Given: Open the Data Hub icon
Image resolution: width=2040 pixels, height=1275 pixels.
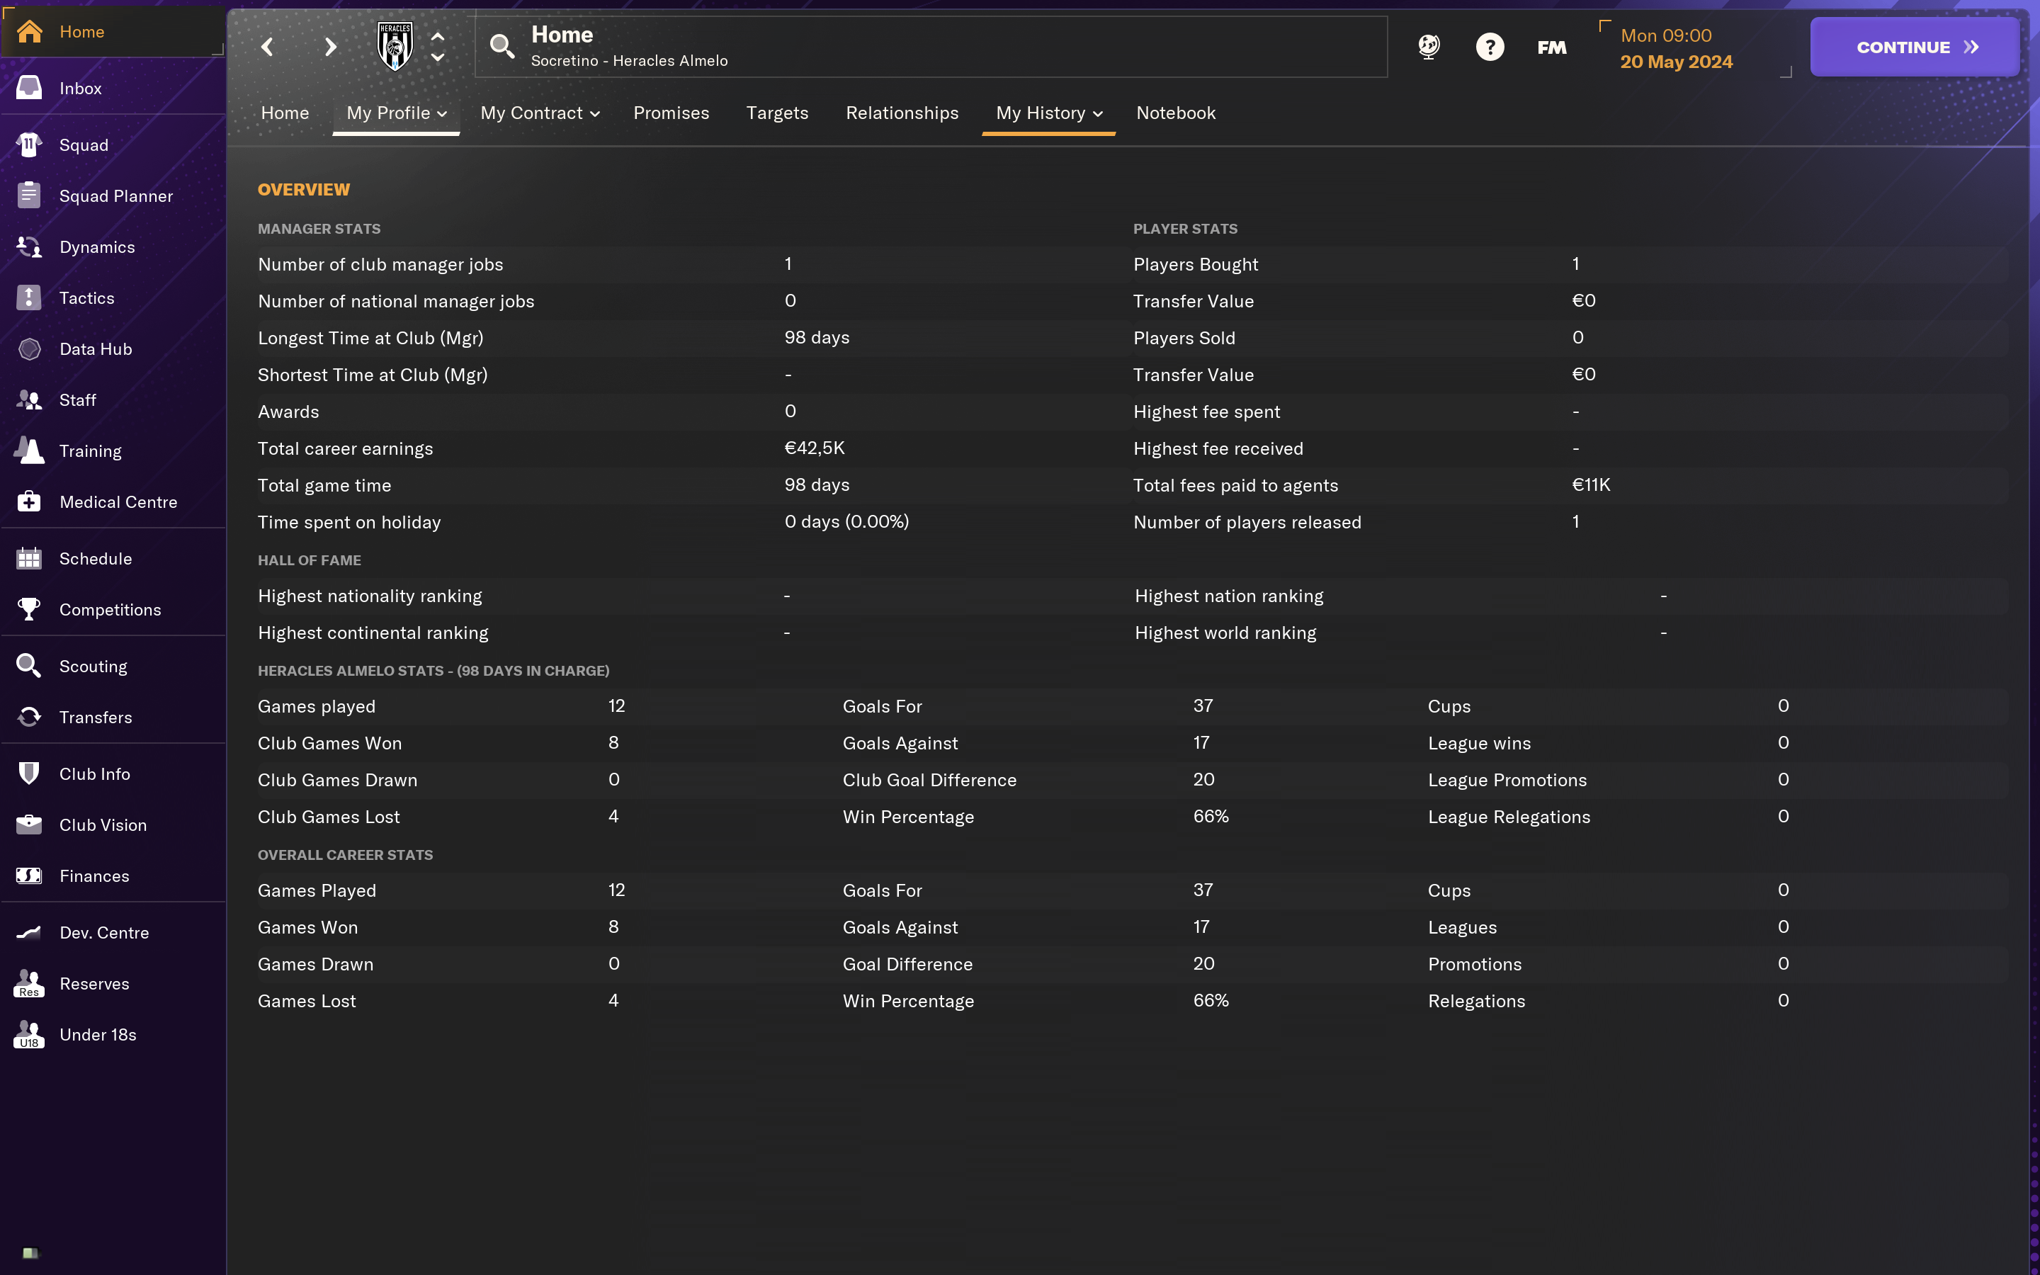Looking at the screenshot, I should (x=29, y=348).
